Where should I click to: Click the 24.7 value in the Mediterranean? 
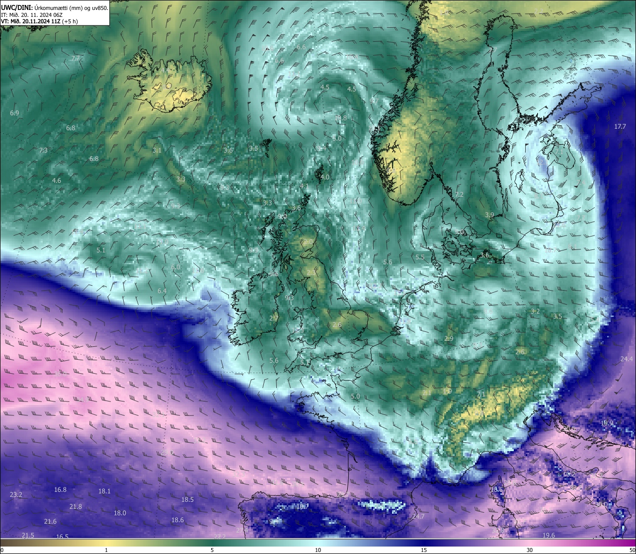(x=418, y=517)
